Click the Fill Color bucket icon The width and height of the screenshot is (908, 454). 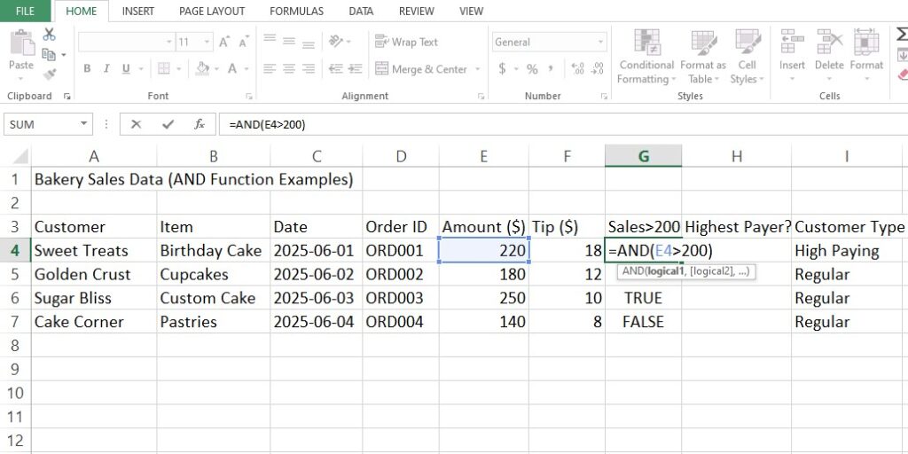[203, 69]
